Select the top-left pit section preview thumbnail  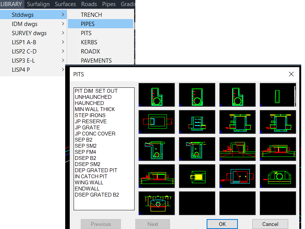pyautogui.click(x=156, y=95)
